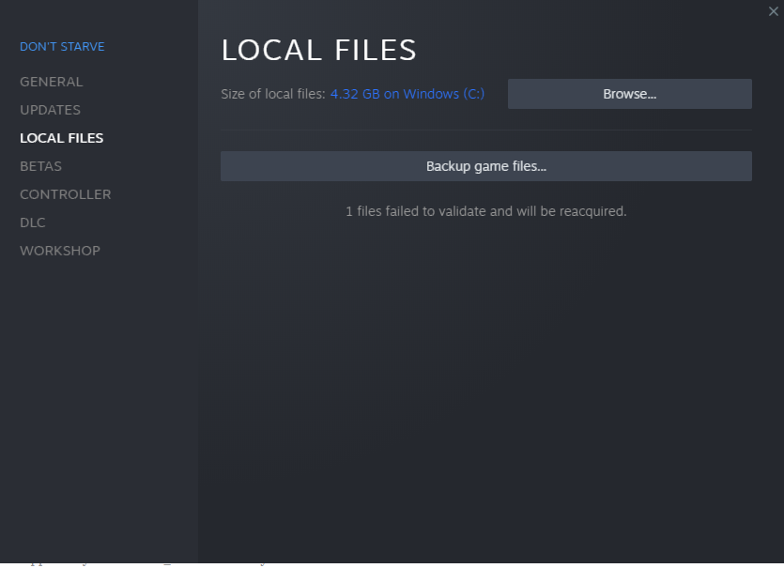The height and width of the screenshot is (568, 784).
Task: Close the properties window with the X
Action: [773, 11]
